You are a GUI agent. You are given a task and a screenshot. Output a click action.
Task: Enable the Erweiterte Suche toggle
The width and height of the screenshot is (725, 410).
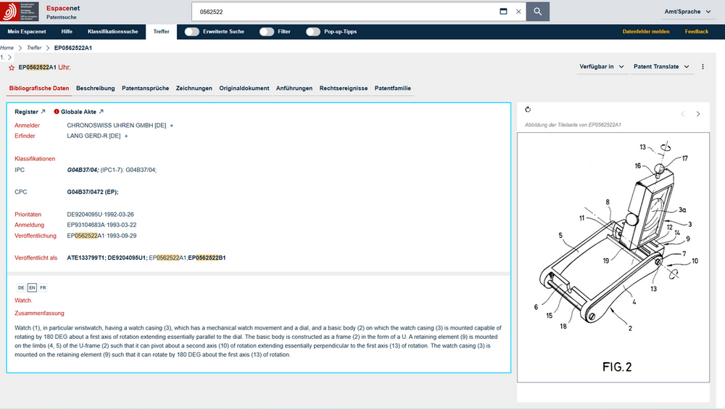tap(192, 31)
